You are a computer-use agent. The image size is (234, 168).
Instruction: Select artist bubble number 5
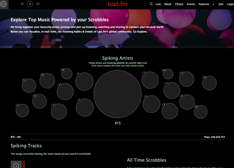[150, 80]
